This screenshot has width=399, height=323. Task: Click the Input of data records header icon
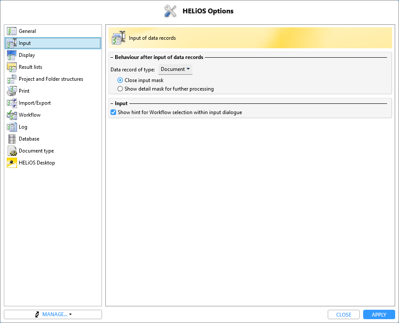pos(119,38)
